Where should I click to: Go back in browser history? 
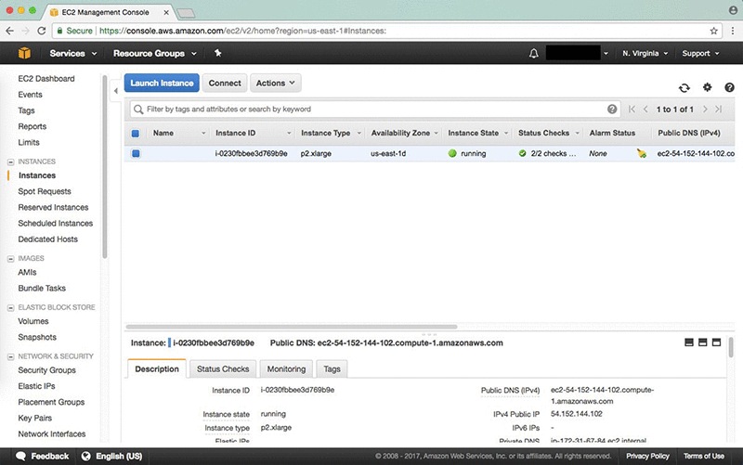click(x=10, y=31)
